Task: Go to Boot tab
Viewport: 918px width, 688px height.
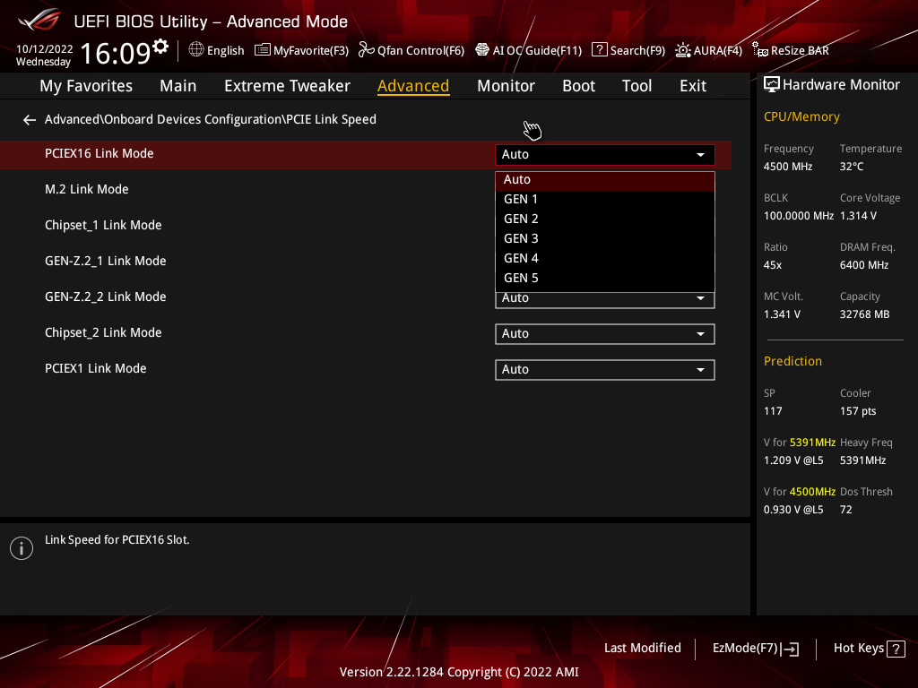Action: tap(578, 86)
